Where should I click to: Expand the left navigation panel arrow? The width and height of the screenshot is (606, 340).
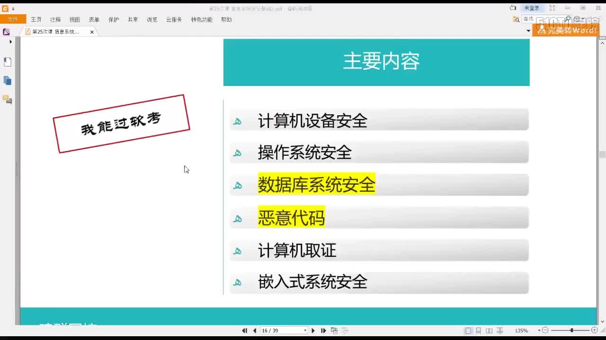pos(10,42)
